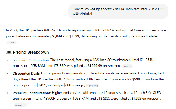
Task: Click the bold $1,595 price text
Action: point(136,99)
